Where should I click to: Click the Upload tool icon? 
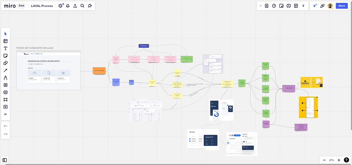coord(6,107)
